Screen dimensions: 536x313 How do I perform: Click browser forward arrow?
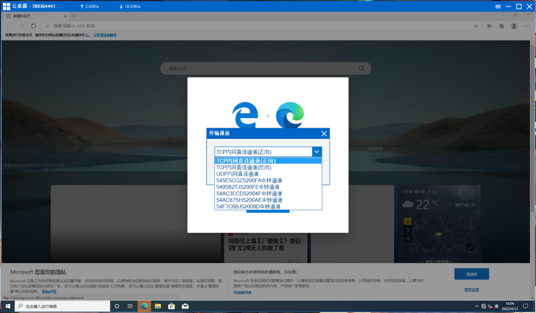[21, 26]
